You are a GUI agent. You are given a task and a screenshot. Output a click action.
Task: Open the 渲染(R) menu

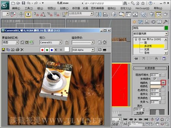click(x=111, y=8)
